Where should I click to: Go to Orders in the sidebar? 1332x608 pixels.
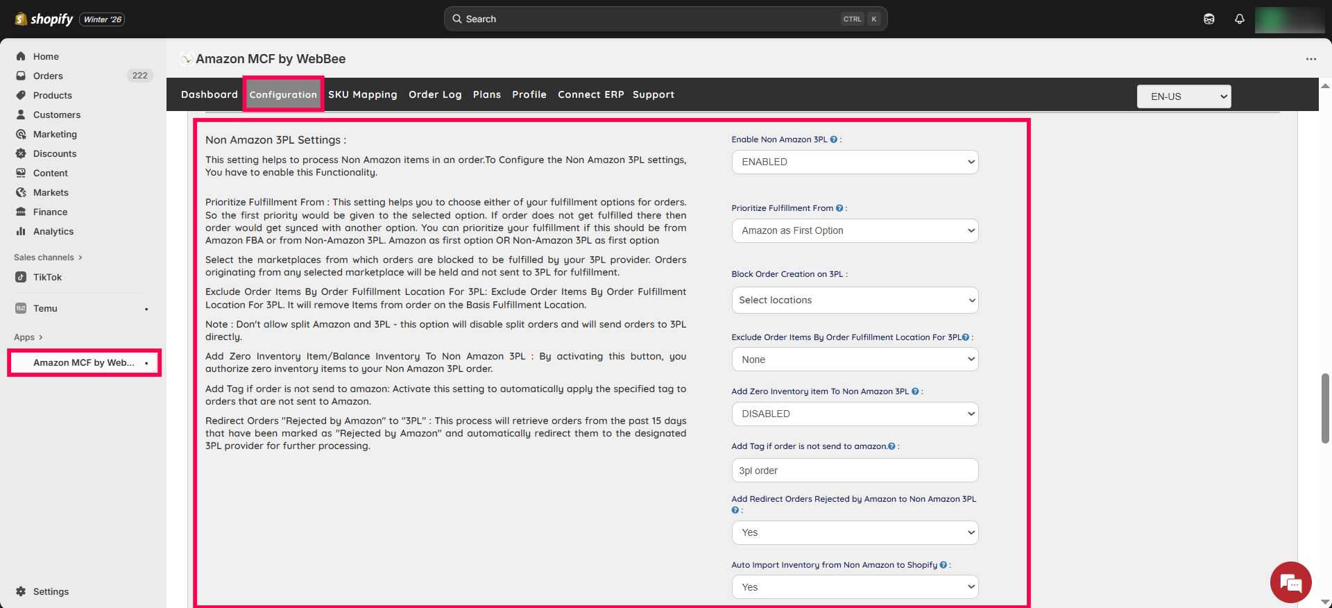pos(48,76)
